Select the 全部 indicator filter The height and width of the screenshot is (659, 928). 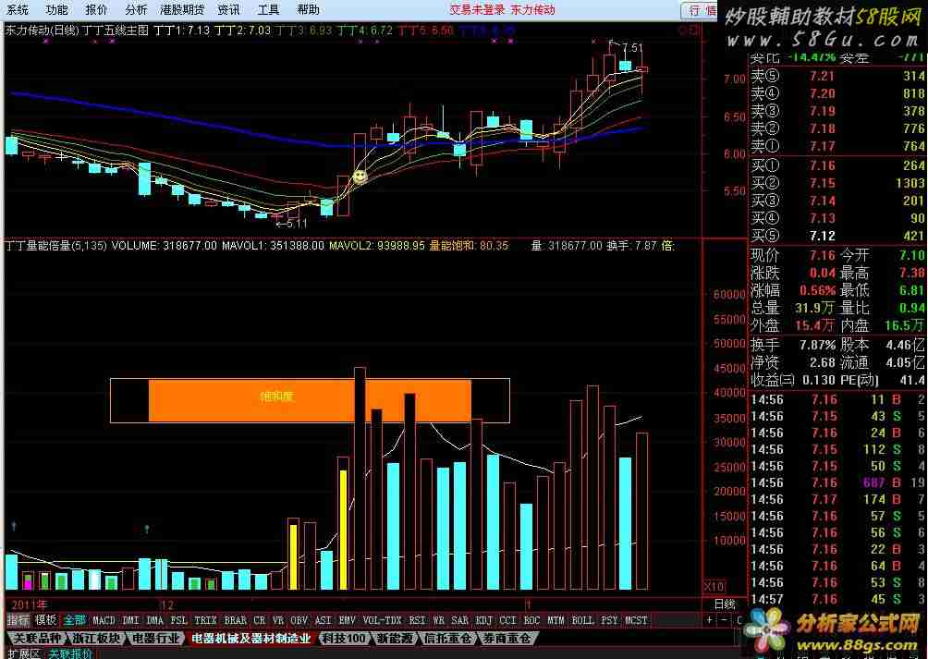[75, 620]
